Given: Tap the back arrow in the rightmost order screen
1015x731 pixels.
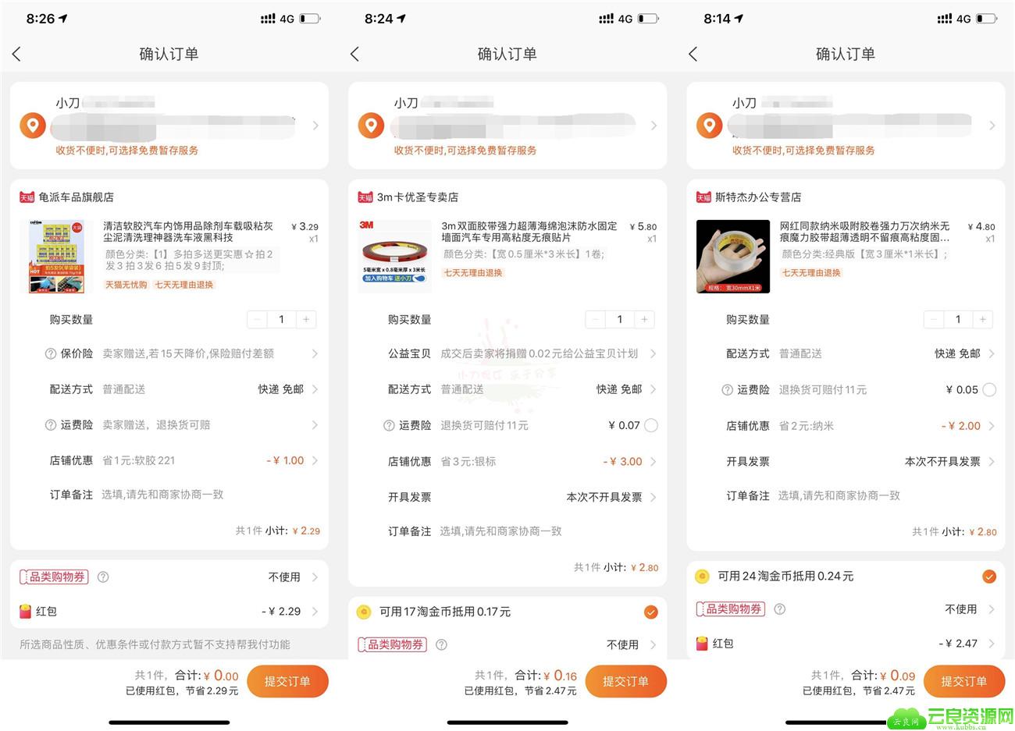Looking at the screenshot, I should [693, 54].
